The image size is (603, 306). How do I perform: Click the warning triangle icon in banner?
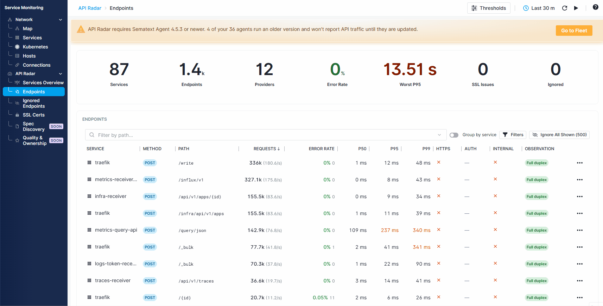tap(81, 29)
